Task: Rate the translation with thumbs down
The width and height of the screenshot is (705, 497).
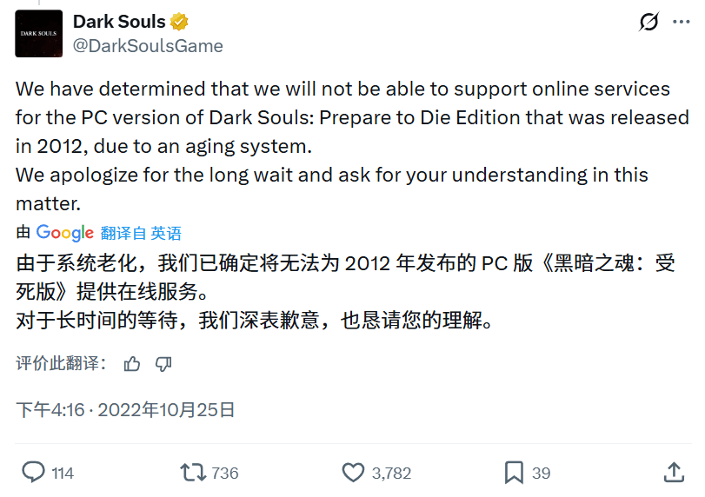Action: [x=163, y=363]
